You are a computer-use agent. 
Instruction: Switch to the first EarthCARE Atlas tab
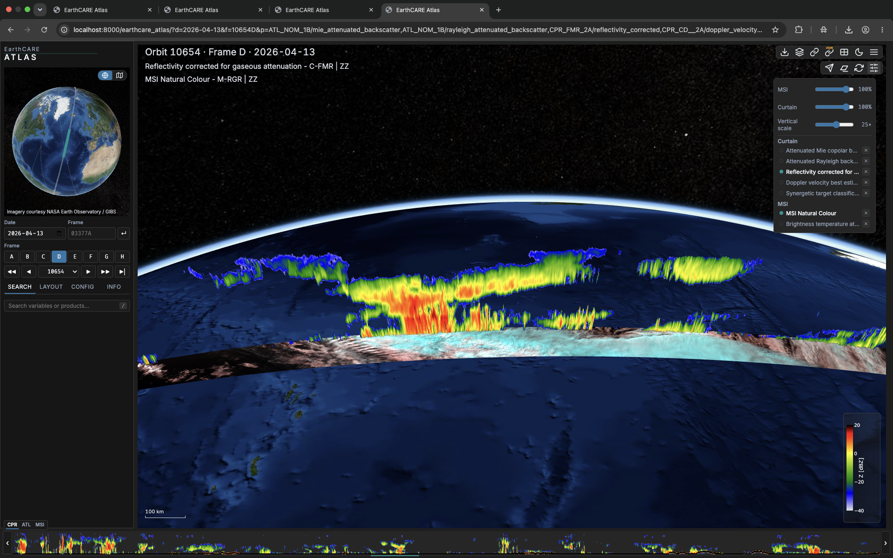tap(102, 10)
